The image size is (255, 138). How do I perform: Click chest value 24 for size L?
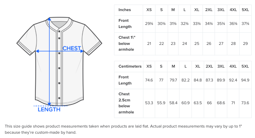pyautogui.click(x=184, y=44)
